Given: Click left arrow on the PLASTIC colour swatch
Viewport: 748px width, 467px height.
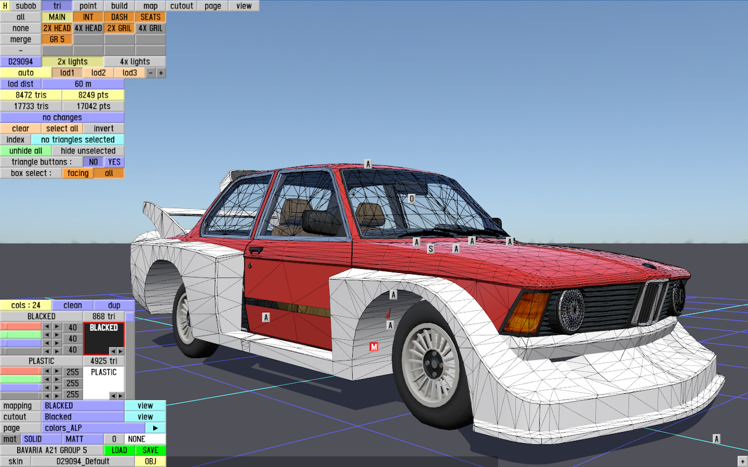Looking at the screenshot, I should point(113,396).
